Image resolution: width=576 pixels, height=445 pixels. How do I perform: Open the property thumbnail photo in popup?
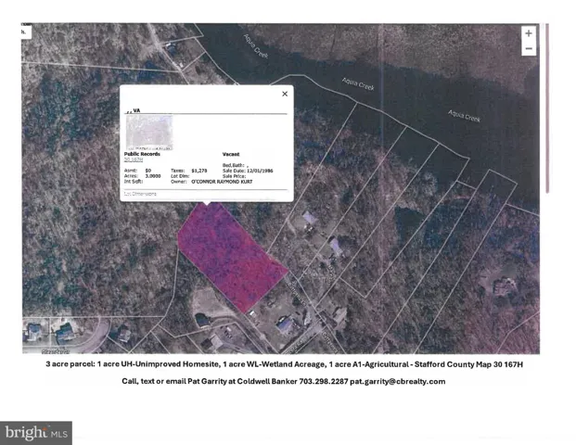pyautogui.click(x=148, y=131)
